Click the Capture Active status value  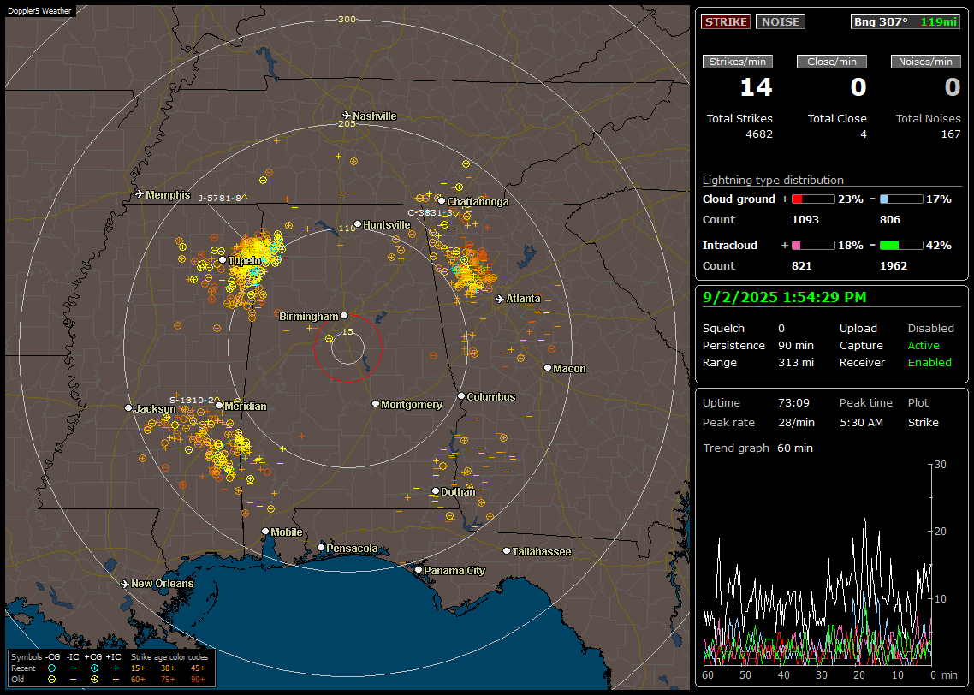tap(924, 345)
